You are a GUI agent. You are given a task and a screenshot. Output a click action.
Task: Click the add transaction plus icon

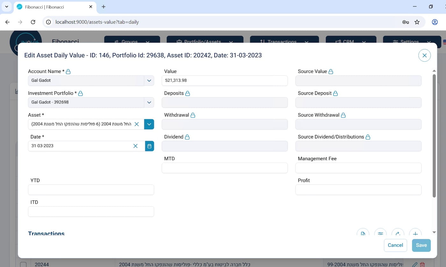415,233
